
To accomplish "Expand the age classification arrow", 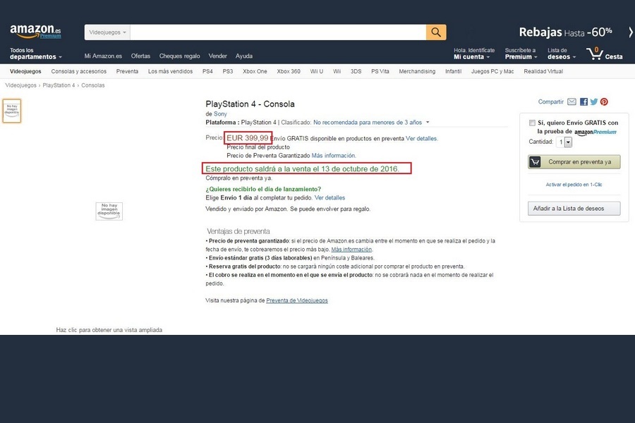I will (x=428, y=122).
